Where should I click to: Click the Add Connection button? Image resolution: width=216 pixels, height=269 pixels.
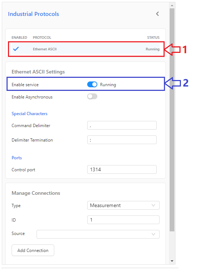point(33,250)
